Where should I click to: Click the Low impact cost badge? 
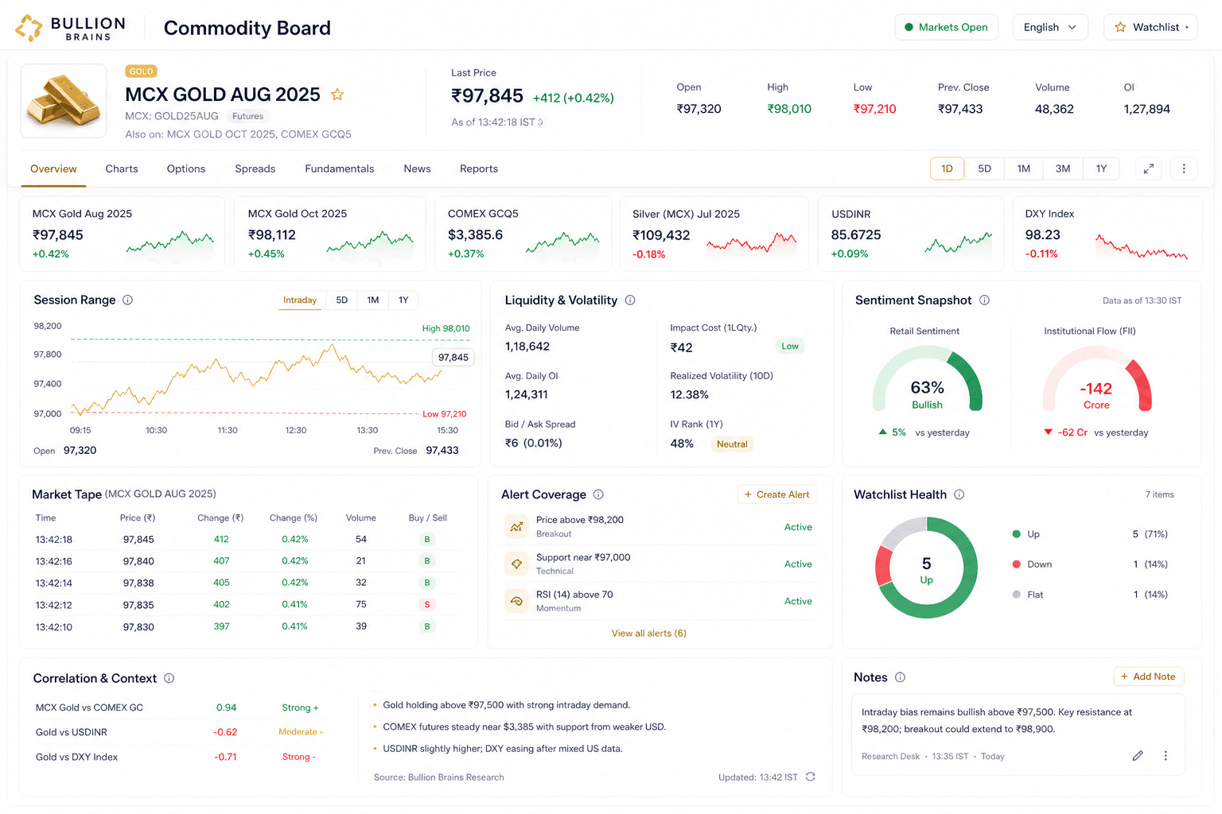pyautogui.click(x=790, y=346)
